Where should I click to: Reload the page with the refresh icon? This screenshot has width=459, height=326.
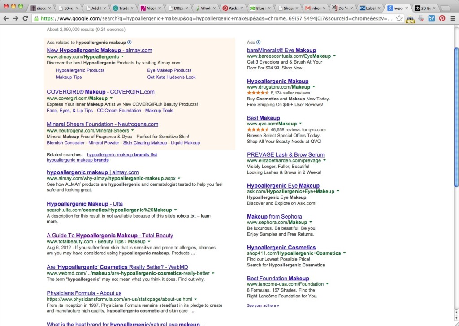[25, 18]
